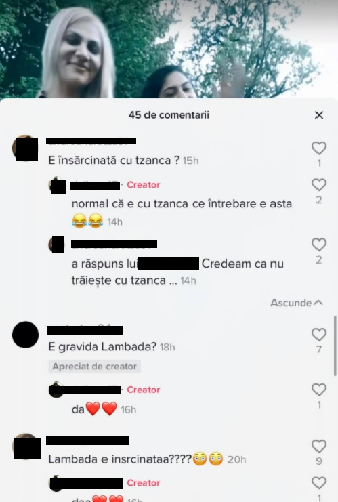Screen dimensions: 338x502
Task: Tap the video area above the comments
Action: (x=169, y=49)
